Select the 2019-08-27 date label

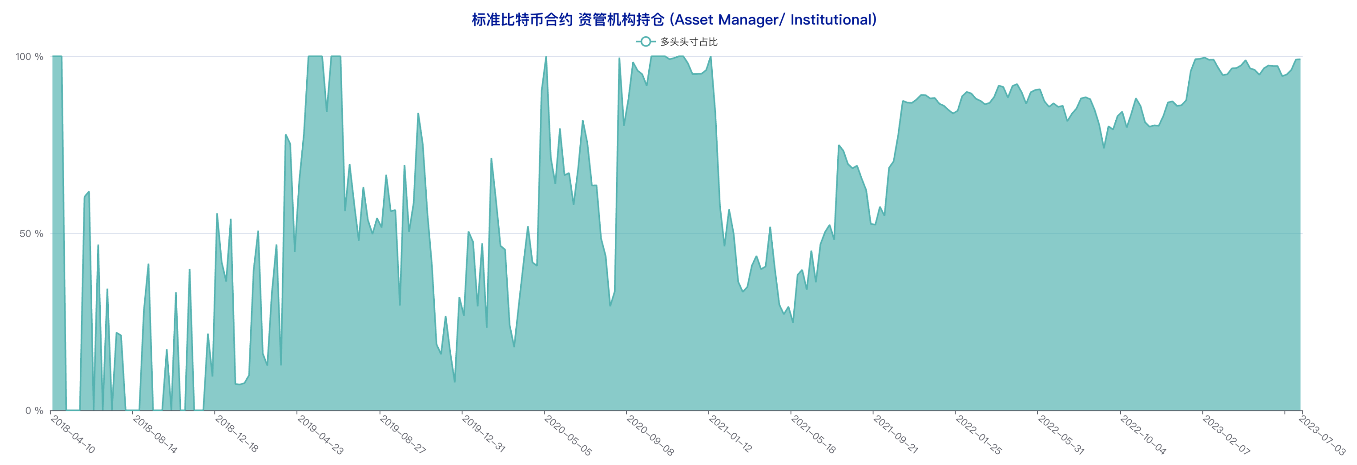(402, 435)
